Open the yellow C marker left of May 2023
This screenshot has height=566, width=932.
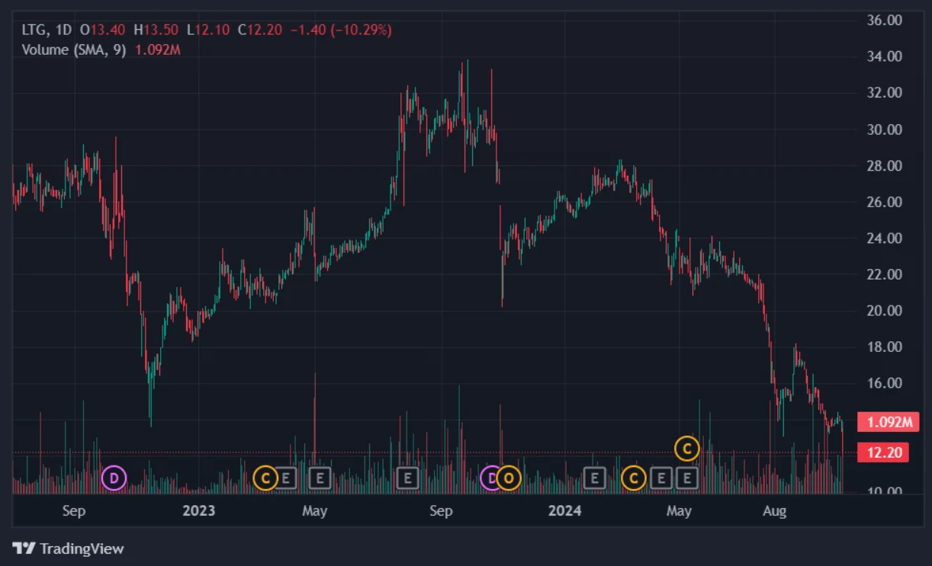pos(265,478)
